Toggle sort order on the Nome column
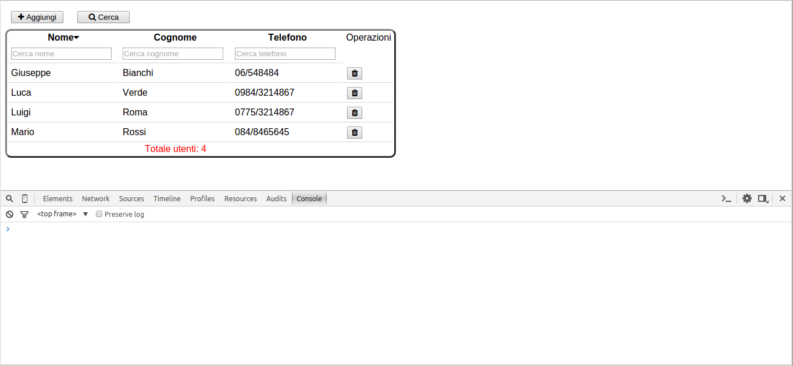 (x=63, y=37)
